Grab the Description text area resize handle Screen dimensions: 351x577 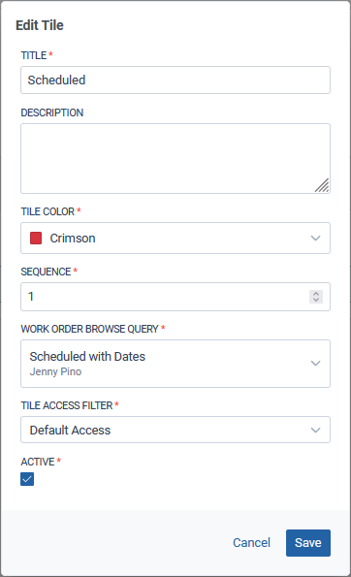pyautogui.click(x=322, y=185)
